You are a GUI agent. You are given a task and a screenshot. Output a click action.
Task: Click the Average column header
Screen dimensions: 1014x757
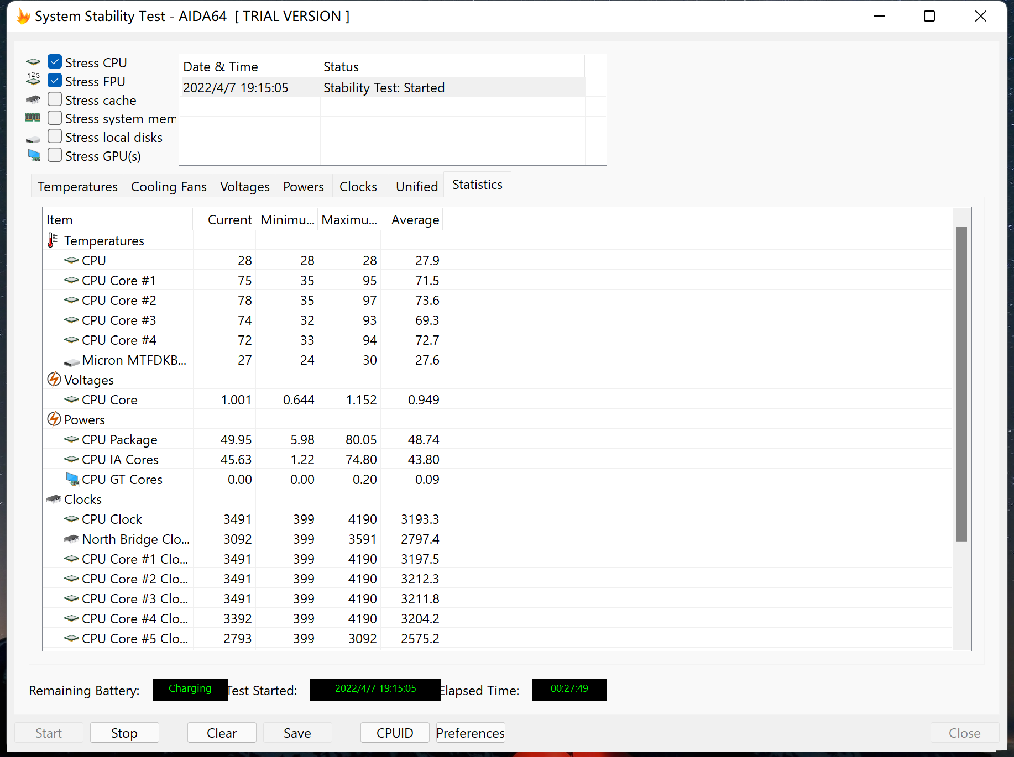(x=412, y=220)
